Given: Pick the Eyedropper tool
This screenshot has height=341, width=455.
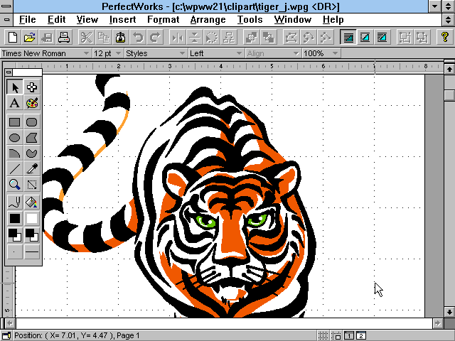Looking at the screenshot, I should (31, 169).
